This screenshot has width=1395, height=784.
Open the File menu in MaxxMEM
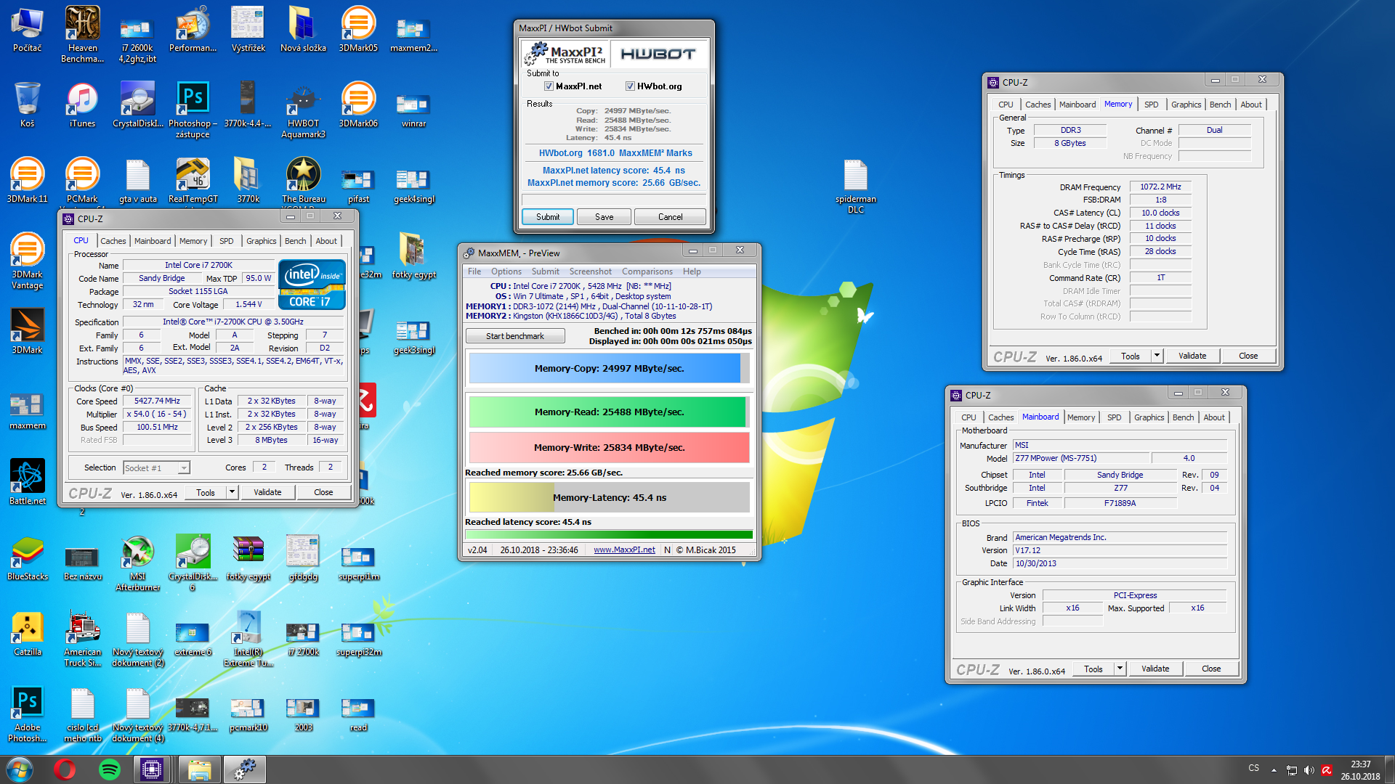click(x=474, y=271)
